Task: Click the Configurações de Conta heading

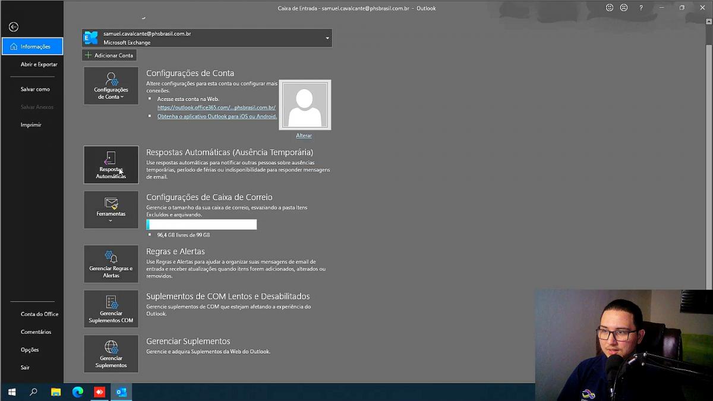Action: 190,73
